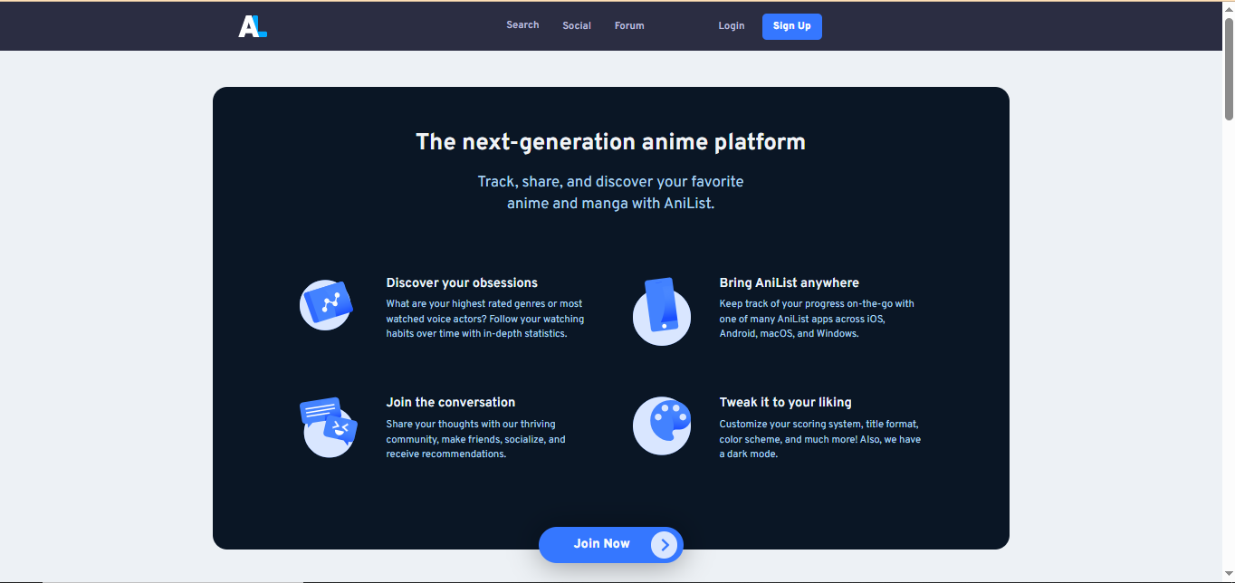This screenshot has height=583, width=1235.
Task: Click the next-generation anime platform title
Action: coord(611,142)
